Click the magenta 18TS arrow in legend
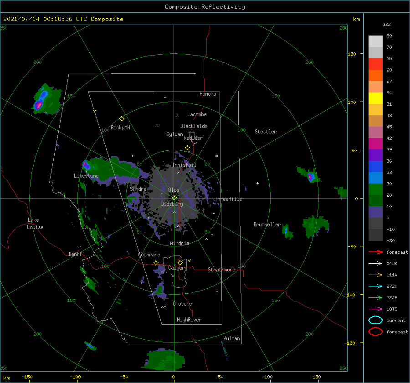 point(375,309)
